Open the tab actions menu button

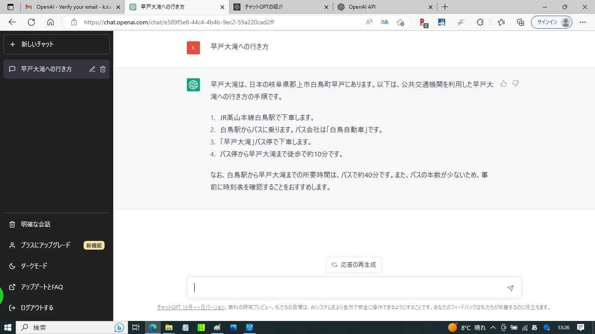(x=10, y=7)
